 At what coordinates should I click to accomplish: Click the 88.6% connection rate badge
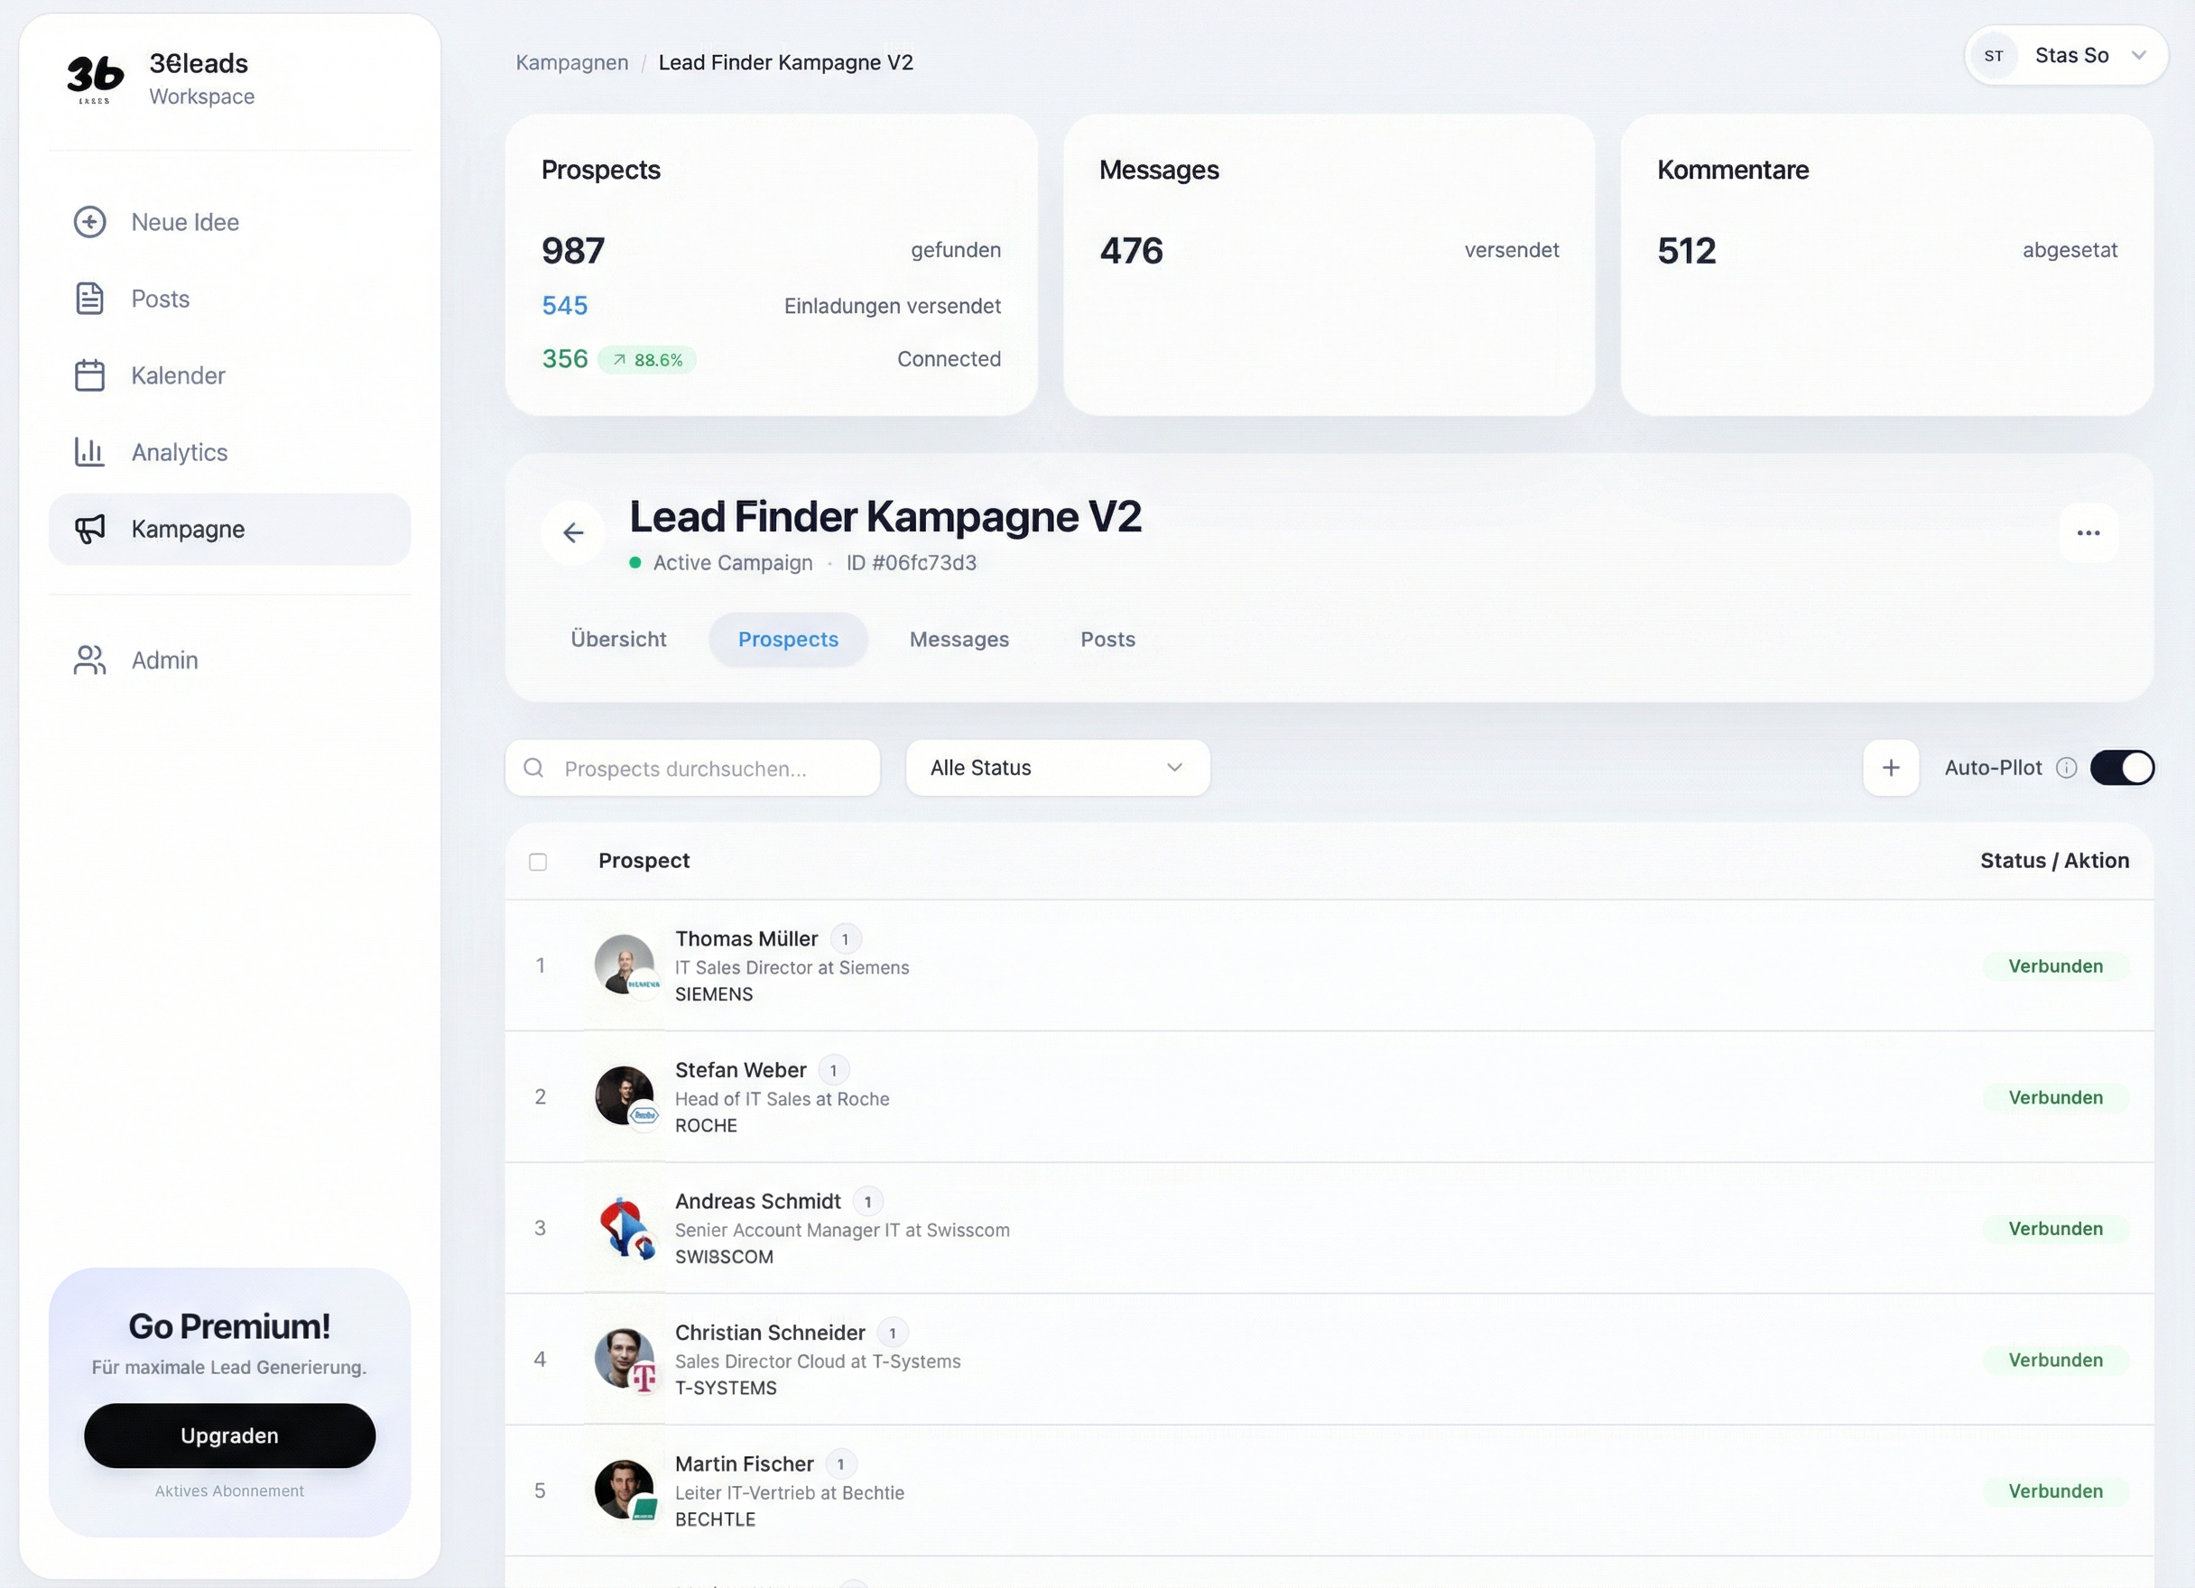(648, 359)
